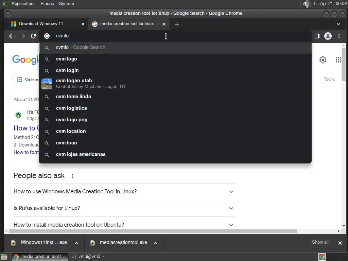
Task: Click the Central Valley Machine thumbnail
Action: pyautogui.click(x=47, y=84)
